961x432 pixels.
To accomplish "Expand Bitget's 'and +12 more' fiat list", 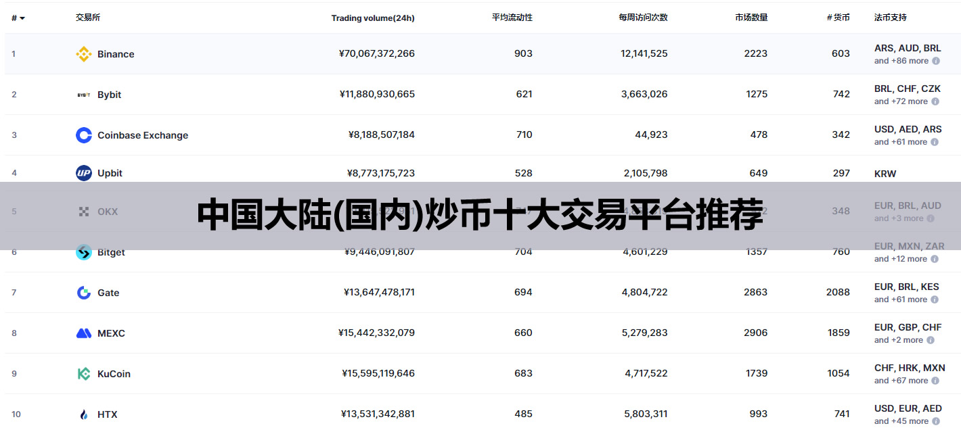I will (x=901, y=259).
